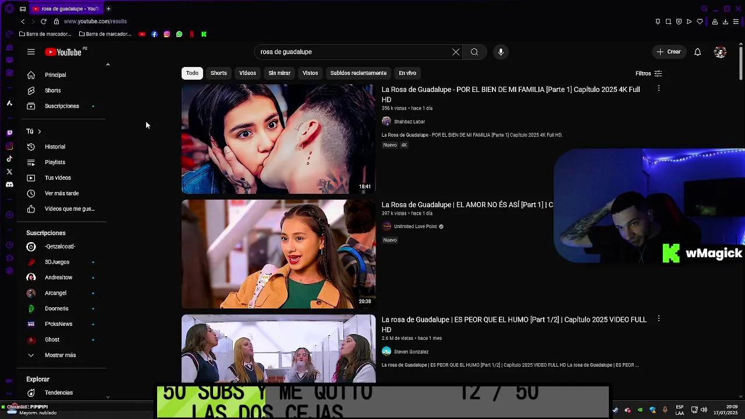This screenshot has width=745, height=419.
Task: Select the En vivo filter chip
Action: (x=407, y=73)
